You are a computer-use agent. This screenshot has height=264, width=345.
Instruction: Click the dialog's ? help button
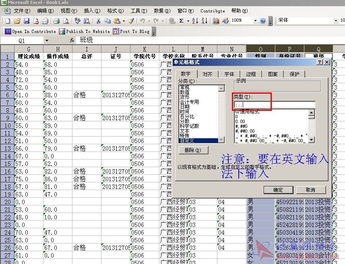point(320,62)
